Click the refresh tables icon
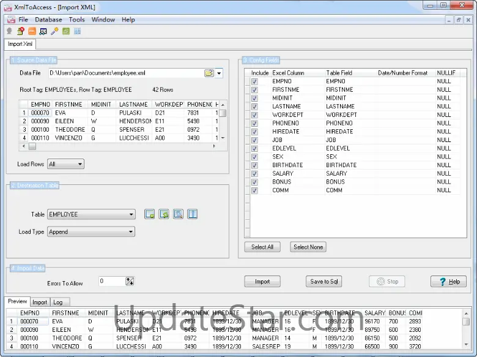The height and width of the screenshot is (357, 477). (x=164, y=214)
